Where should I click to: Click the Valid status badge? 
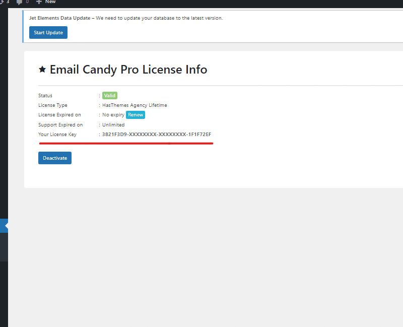point(110,95)
